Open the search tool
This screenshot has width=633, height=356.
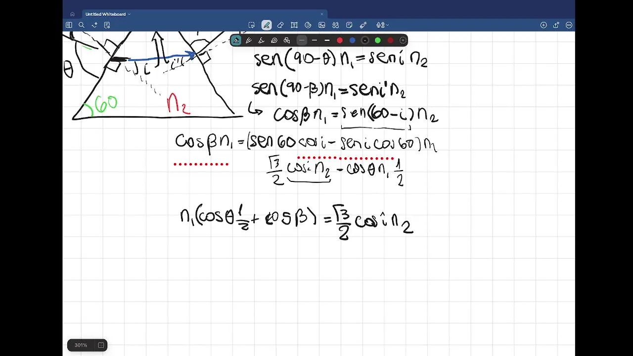[x=82, y=25]
